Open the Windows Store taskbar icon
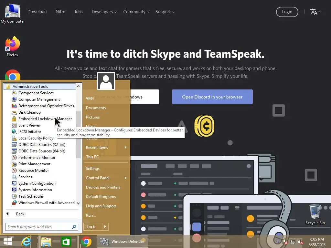The height and width of the screenshot is (248, 331). coord(66,242)
